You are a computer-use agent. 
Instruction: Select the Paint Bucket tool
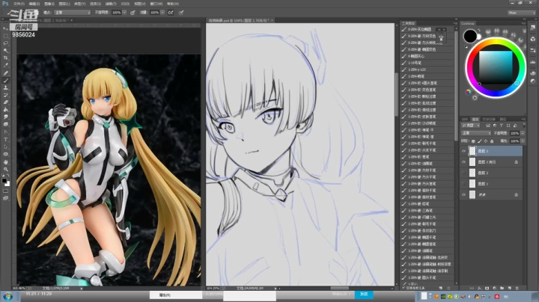click(x=5, y=110)
